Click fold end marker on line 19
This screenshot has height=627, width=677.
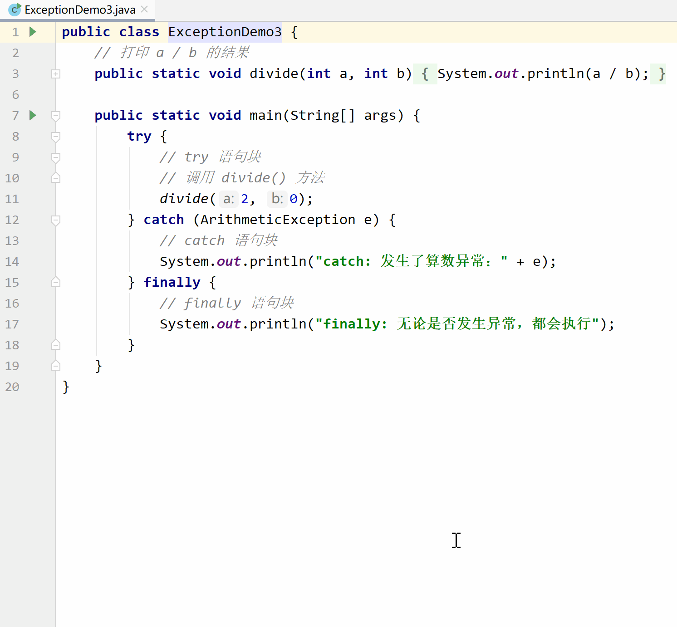(56, 366)
